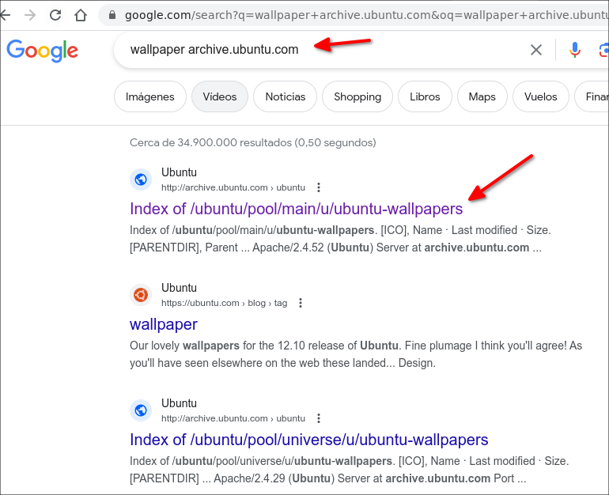Open Index of /ubuntu/pool/universe/u/ubuntu-wallpapers link
This screenshot has width=609, height=495.
(308, 440)
